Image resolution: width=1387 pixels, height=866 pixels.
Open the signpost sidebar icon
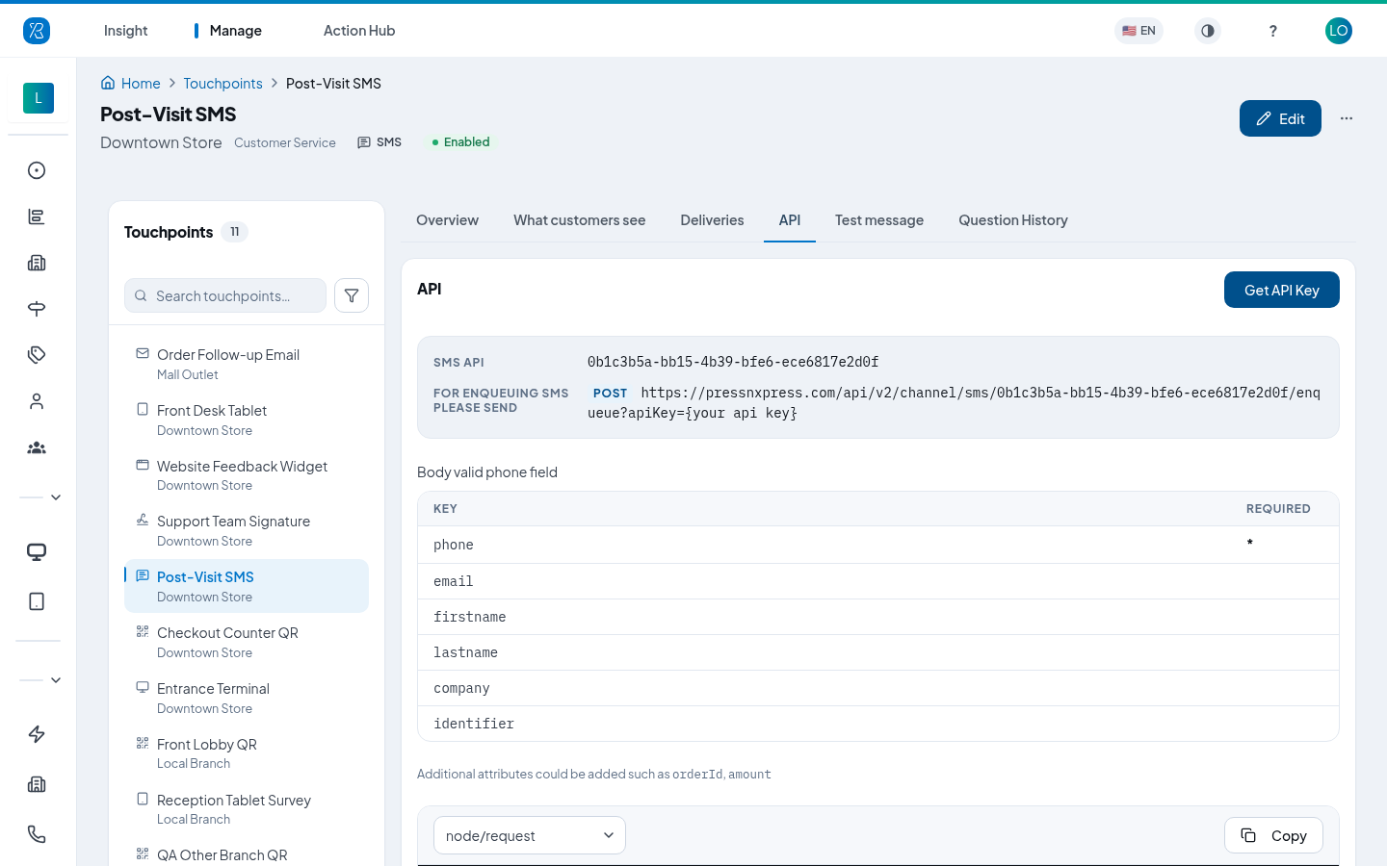click(37, 309)
